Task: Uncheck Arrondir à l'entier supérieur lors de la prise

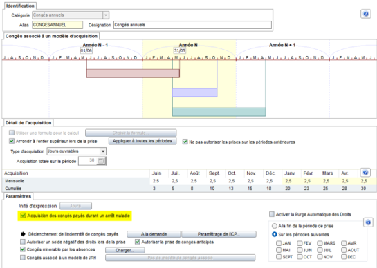Action: tap(12, 141)
